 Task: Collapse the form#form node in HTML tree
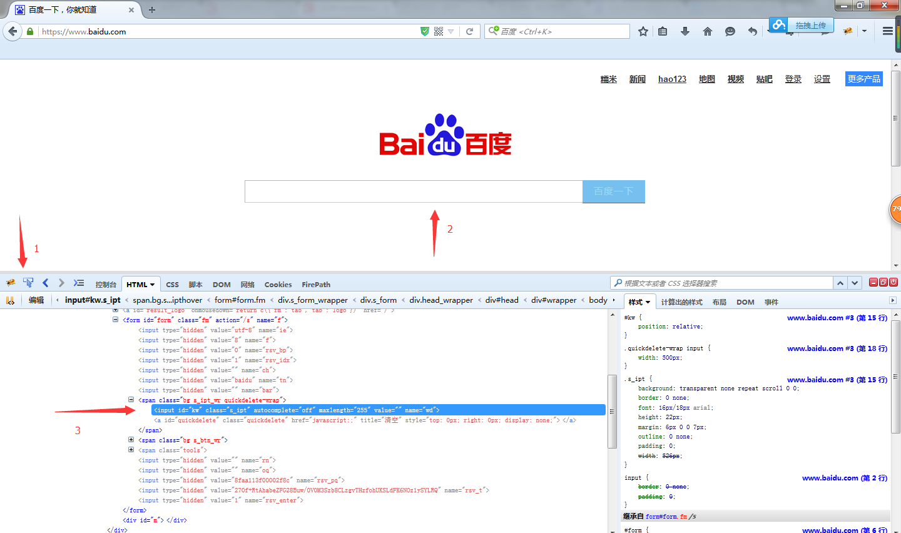pyautogui.click(x=116, y=320)
